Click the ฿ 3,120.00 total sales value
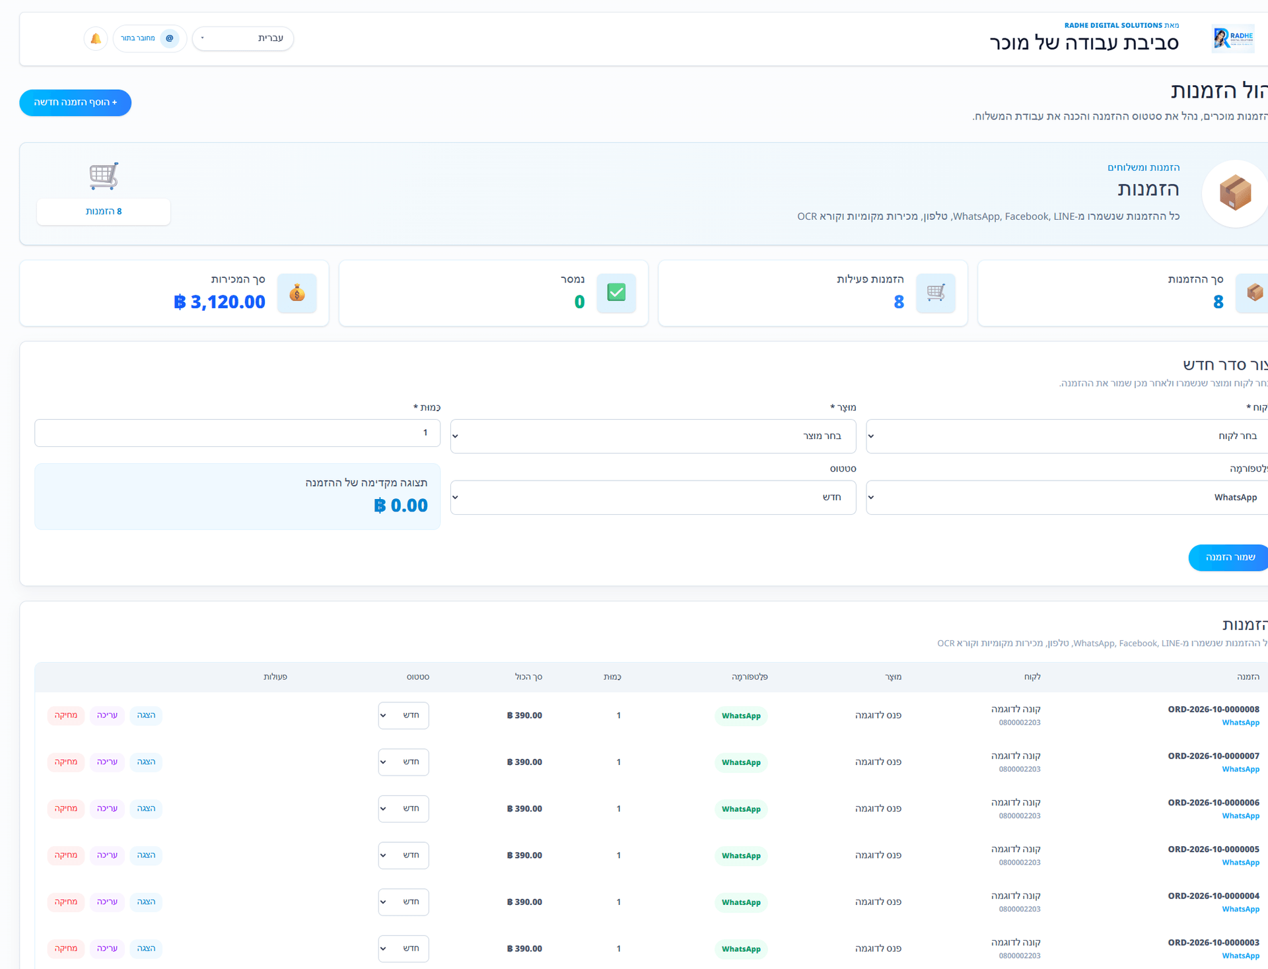This screenshot has width=1268, height=969. click(x=219, y=302)
